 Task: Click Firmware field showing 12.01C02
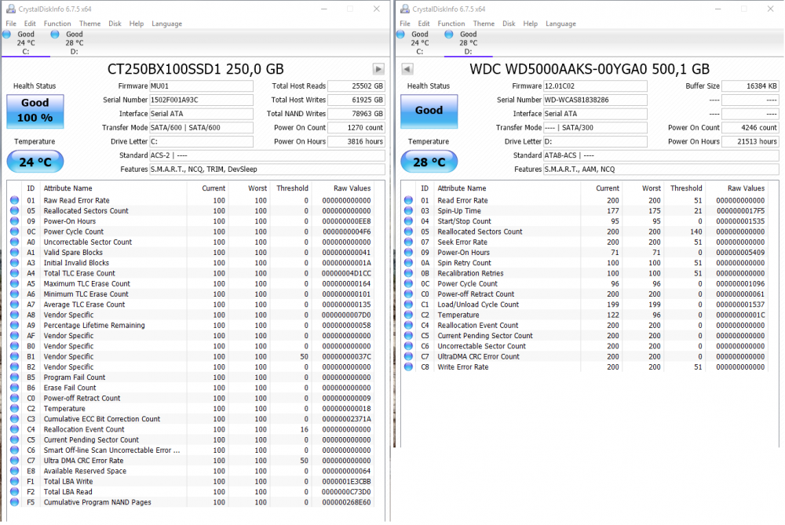click(x=595, y=86)
